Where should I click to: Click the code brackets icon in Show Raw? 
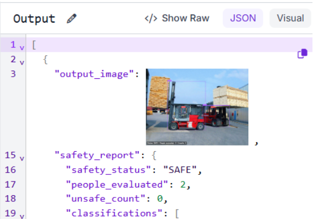tap(151, 19)
